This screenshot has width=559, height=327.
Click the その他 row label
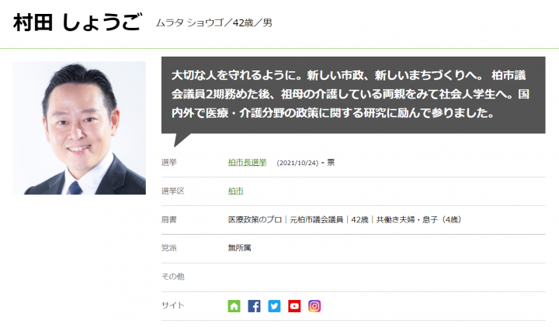173,277
